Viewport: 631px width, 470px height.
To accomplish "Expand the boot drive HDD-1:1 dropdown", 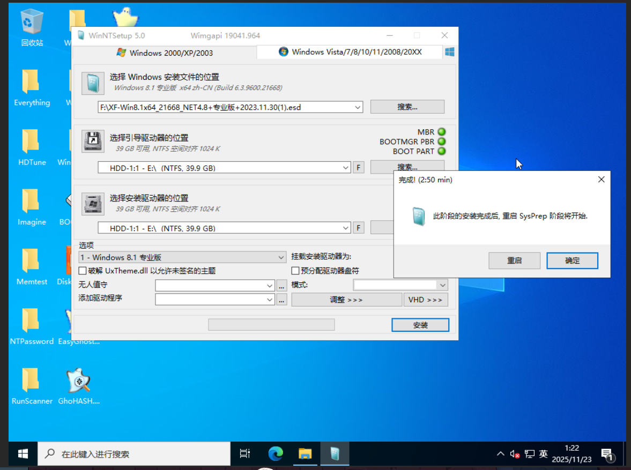I will pos(346,168).
